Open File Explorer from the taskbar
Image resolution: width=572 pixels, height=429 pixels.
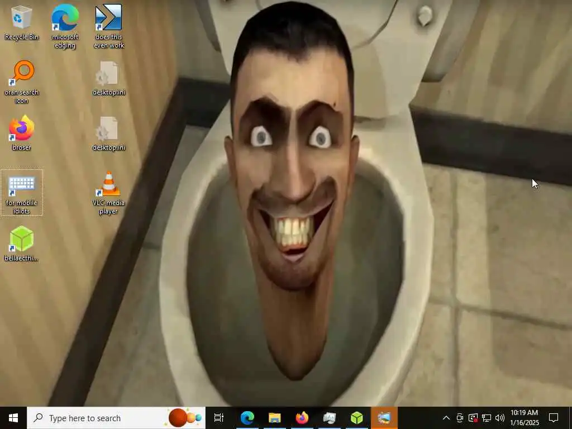point(275,418)
